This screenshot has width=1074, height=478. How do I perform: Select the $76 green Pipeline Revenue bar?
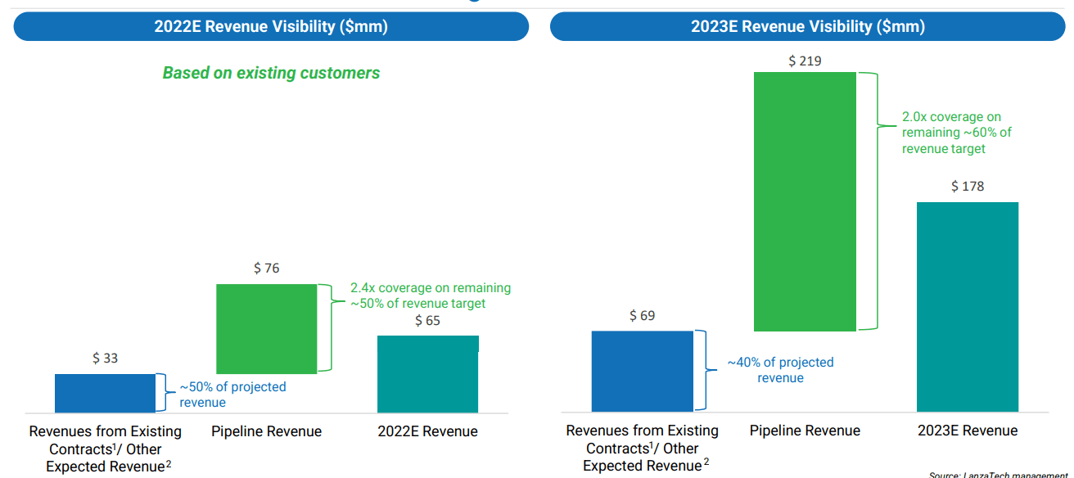(267, 327)
